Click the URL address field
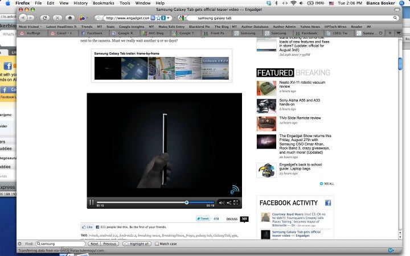Image resolution: width=410 pixels, height=256 pixels. coord(128,18)
